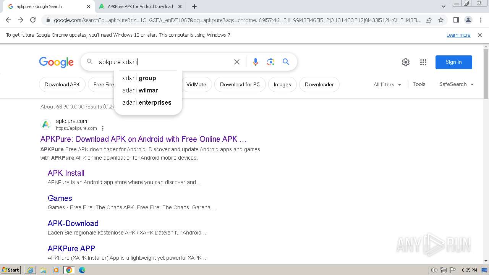Go forward one page
This screenshot has width=489, height=275.
[21, 20]
